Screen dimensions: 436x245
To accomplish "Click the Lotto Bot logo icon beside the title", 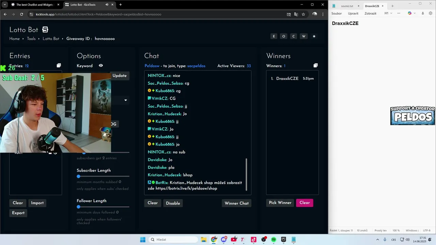I will (x=45, y=30).
